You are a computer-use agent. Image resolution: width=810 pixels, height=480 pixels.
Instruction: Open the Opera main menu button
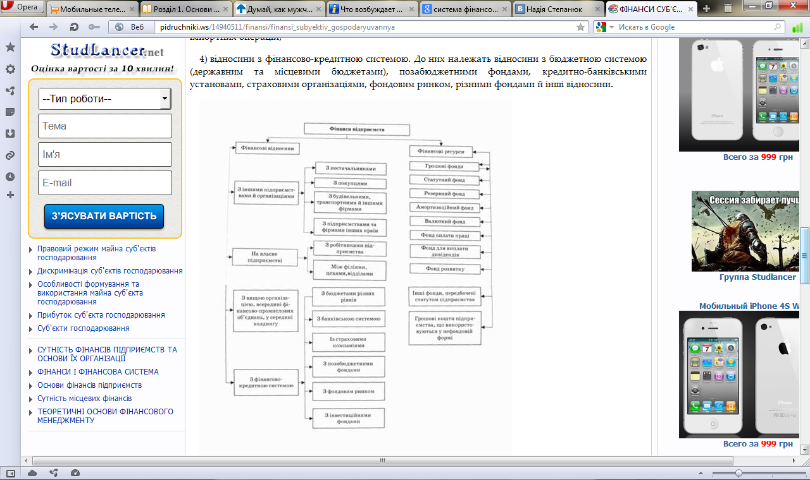(23, 8)
